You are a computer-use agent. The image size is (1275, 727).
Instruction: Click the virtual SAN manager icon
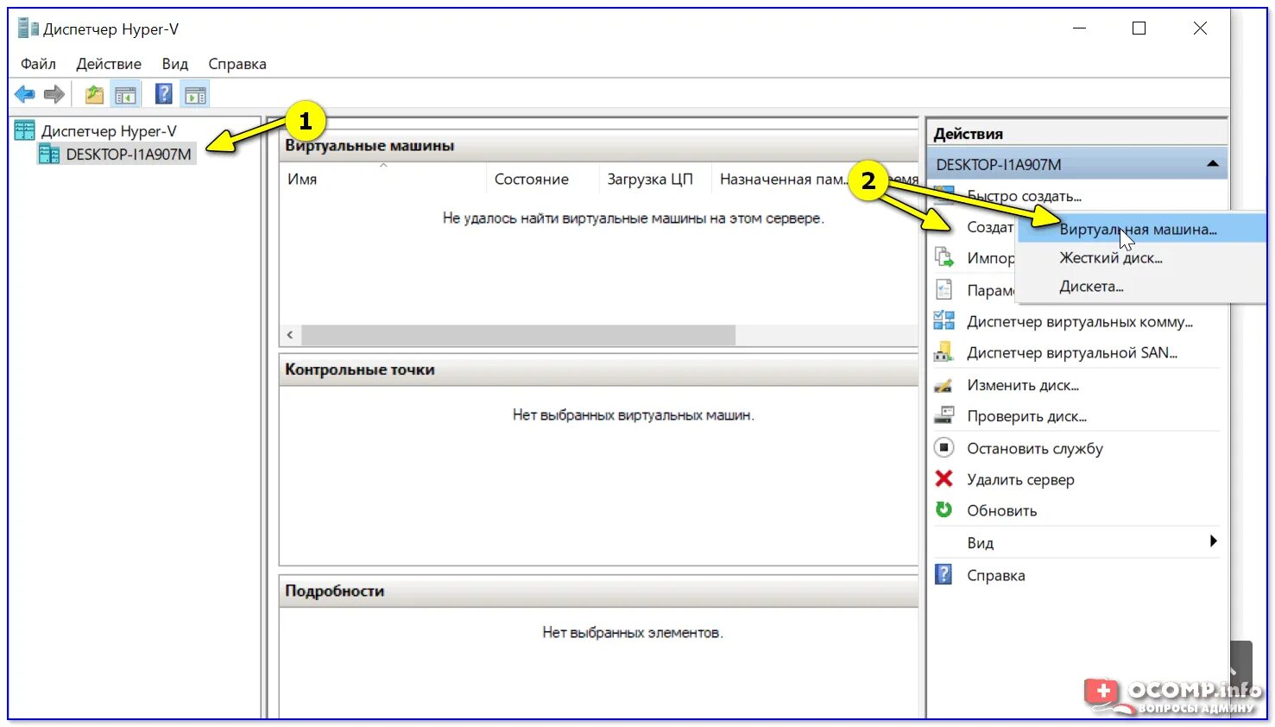[x=944, y=352]
